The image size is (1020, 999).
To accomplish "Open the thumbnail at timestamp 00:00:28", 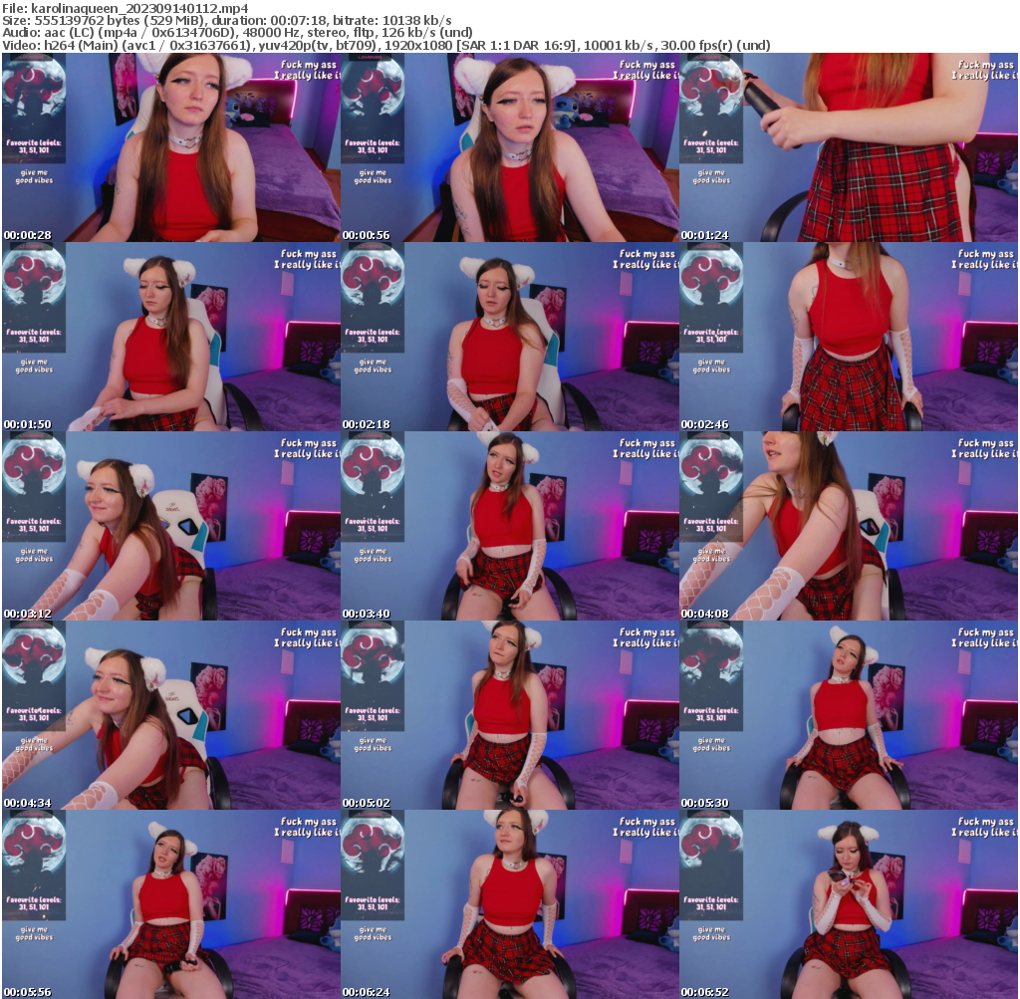I will [169, 144].
